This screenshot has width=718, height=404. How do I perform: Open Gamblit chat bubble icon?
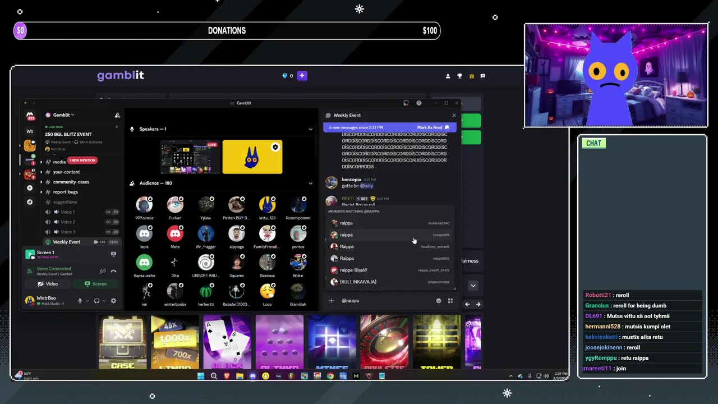(x=482, y=76)
